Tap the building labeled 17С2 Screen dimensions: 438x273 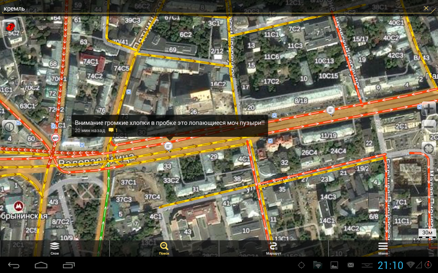(271, 81)
